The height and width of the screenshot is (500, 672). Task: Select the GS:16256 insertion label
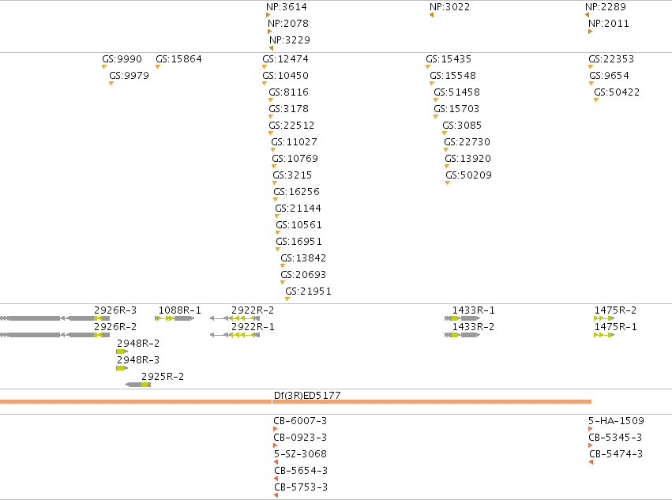pyautogui.click(x=297, y=192)
